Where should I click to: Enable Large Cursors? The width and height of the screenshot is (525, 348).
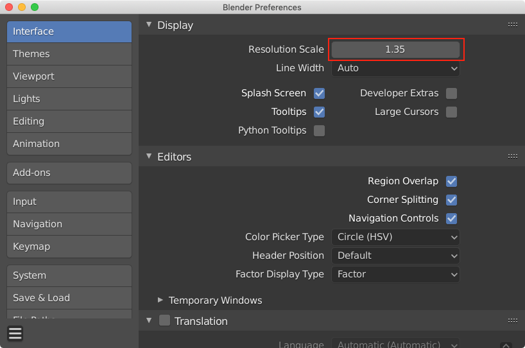(451, 112)
